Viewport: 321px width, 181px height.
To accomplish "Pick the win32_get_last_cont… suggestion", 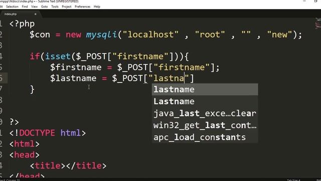I will coord(205,125).
